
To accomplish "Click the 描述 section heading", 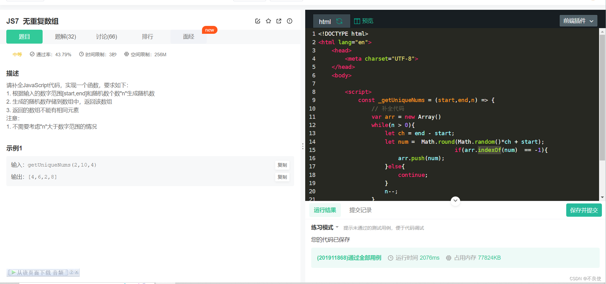I will [13, 73].
